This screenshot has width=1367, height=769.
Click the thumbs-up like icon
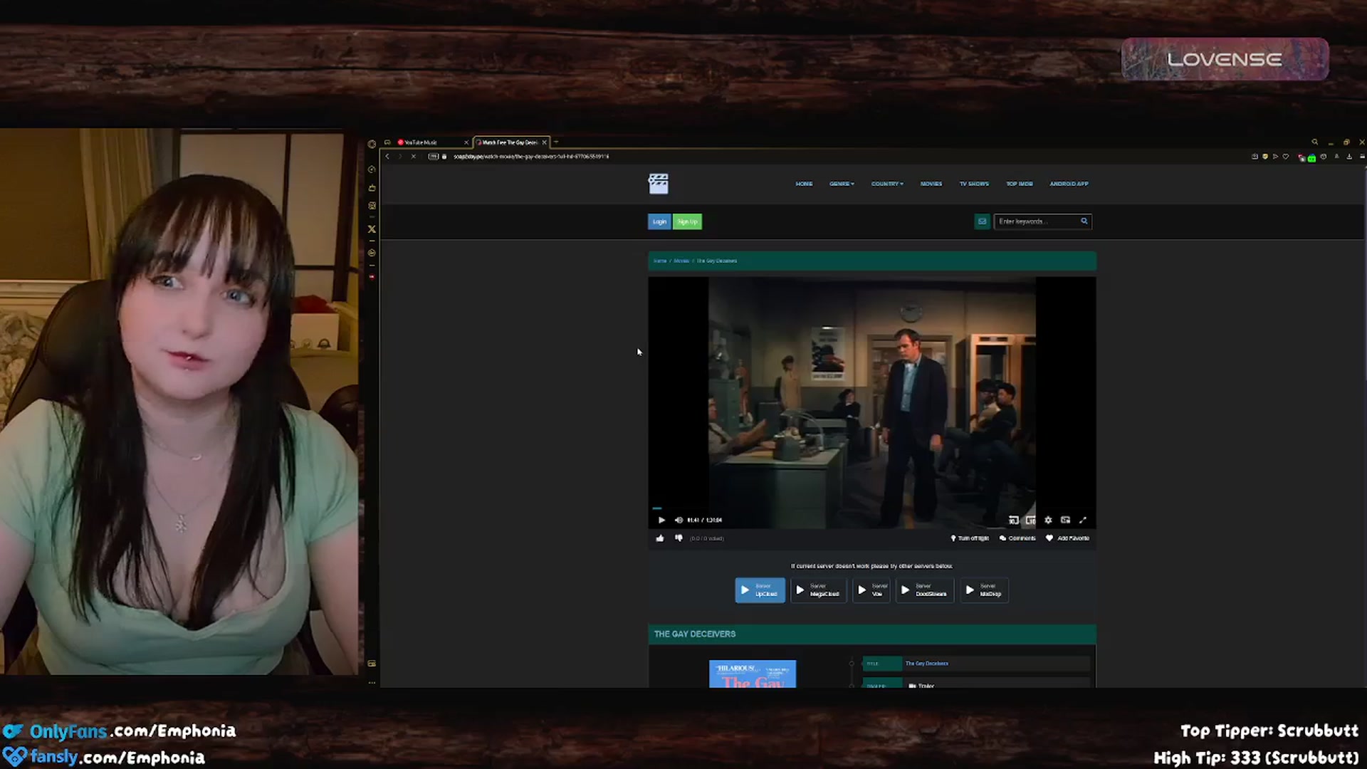tap(660, 538)
